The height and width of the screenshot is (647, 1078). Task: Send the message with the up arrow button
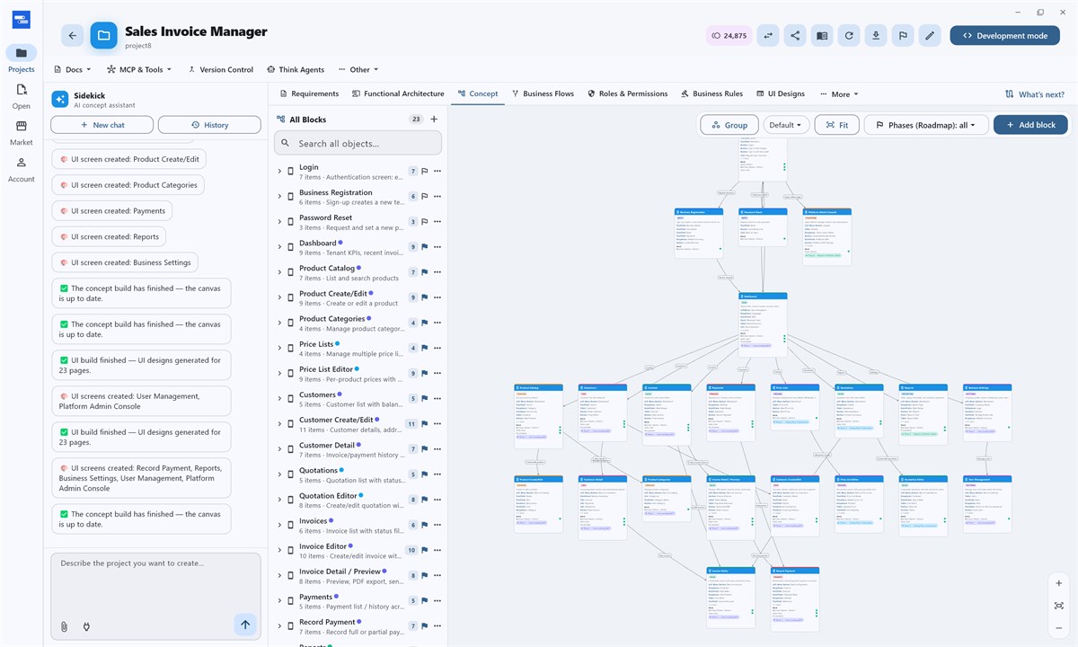tap(245, 625)
